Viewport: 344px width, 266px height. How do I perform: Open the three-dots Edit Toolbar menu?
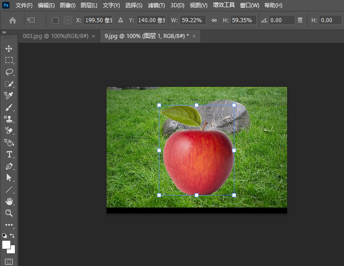click(9, 225)
